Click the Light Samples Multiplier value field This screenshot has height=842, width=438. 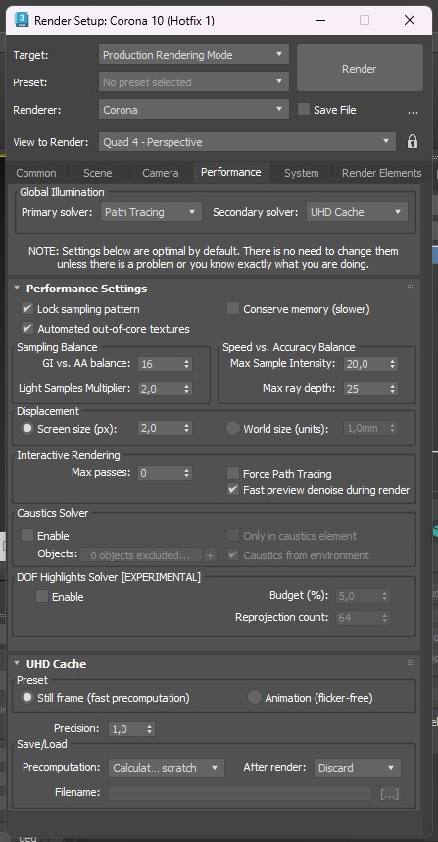click(160, 389)
